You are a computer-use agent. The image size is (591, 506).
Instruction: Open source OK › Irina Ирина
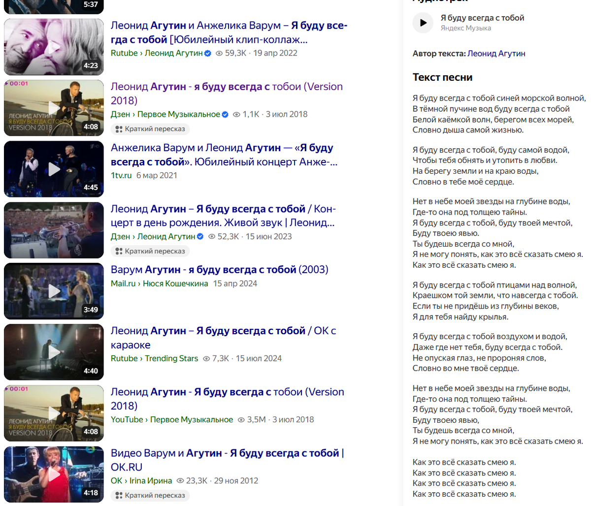point(141,480)
